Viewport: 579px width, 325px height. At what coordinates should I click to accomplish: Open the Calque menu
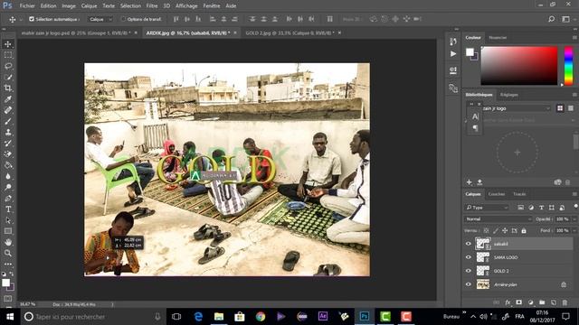point(89,6)
